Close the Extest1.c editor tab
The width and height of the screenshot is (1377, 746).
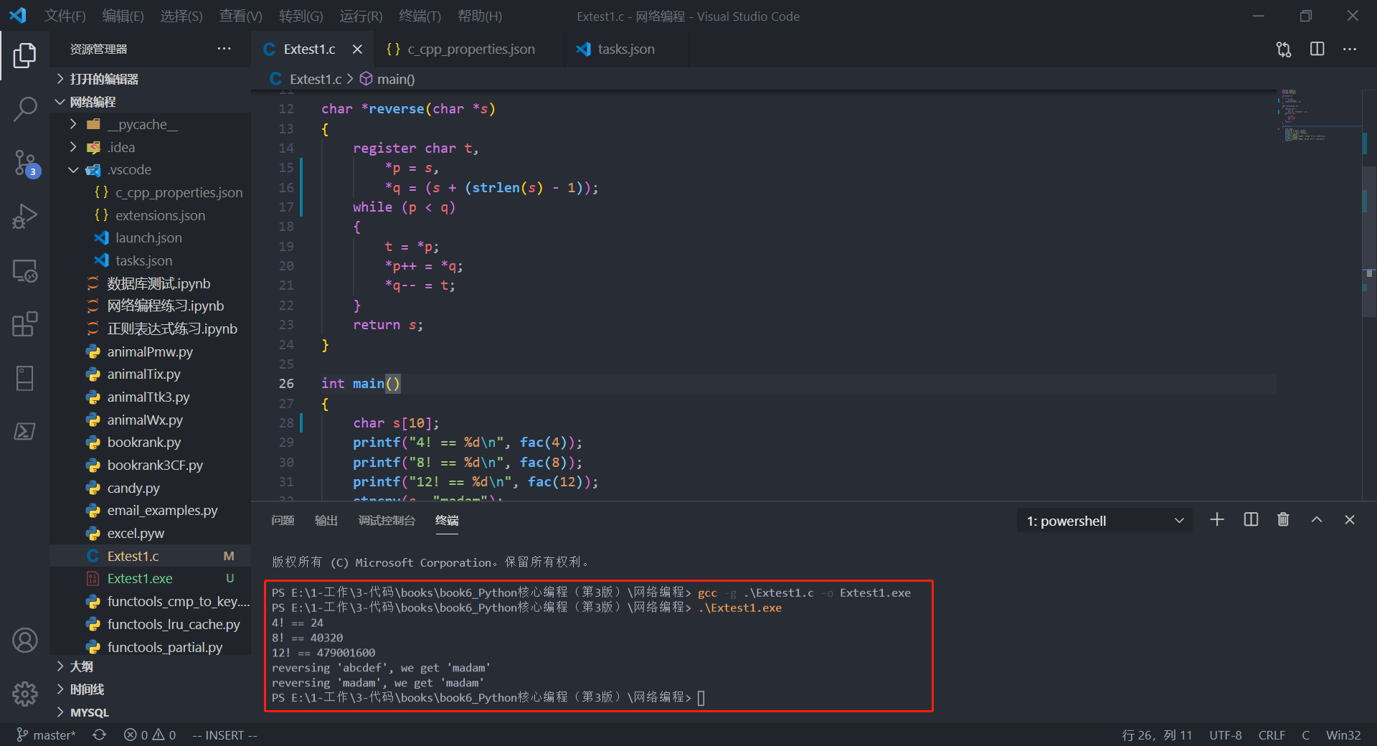pyautogui.click(x=357, y=49)
